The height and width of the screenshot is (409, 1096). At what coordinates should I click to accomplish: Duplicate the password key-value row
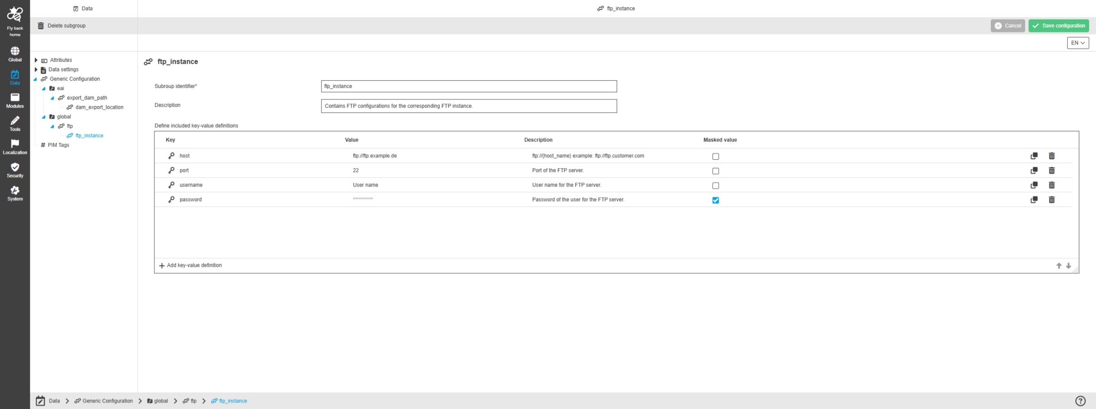tap(1034, 200)
